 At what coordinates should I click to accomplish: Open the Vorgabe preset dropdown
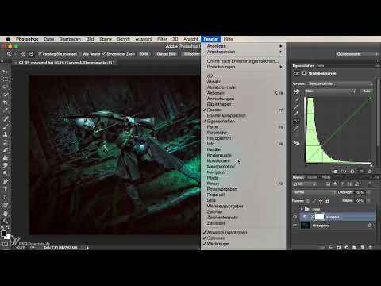341,83
